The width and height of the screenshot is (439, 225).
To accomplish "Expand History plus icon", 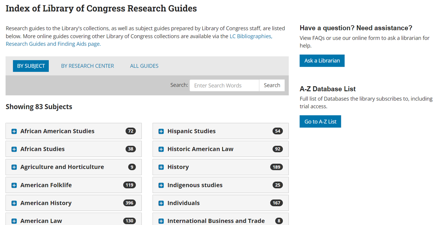I will (161, 167).
